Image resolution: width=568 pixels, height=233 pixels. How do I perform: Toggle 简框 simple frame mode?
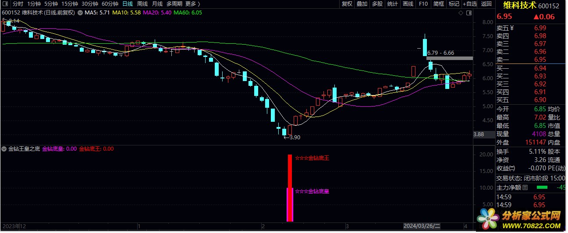pyautogui.click(x=439, y=4)
